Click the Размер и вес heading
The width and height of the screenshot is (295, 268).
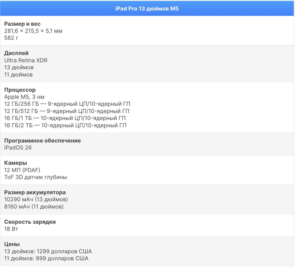tap(22, 24)
